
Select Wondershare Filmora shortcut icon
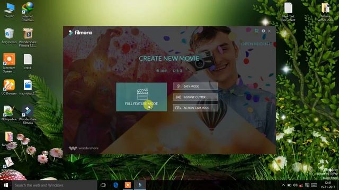pyautogui.click(x=28, y=115)
